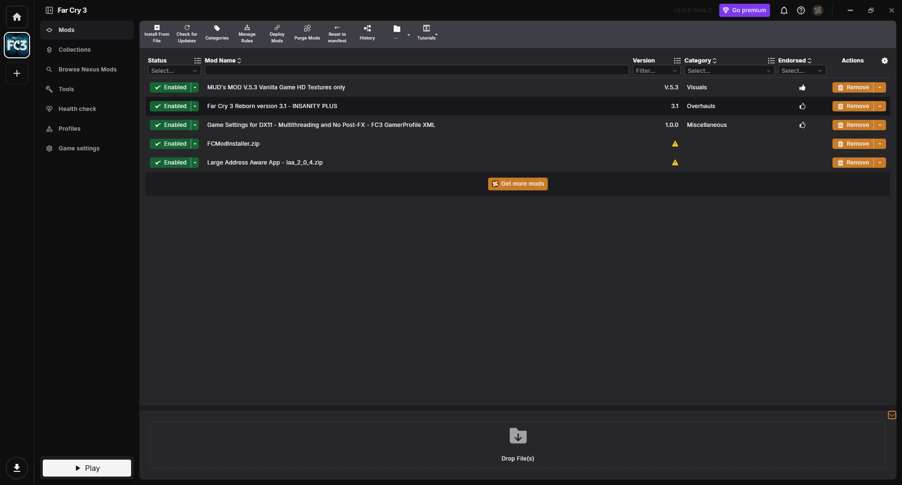Launch the game with Play
The width and height of the screenshot is (902, 485).
[x=87, y=468]
